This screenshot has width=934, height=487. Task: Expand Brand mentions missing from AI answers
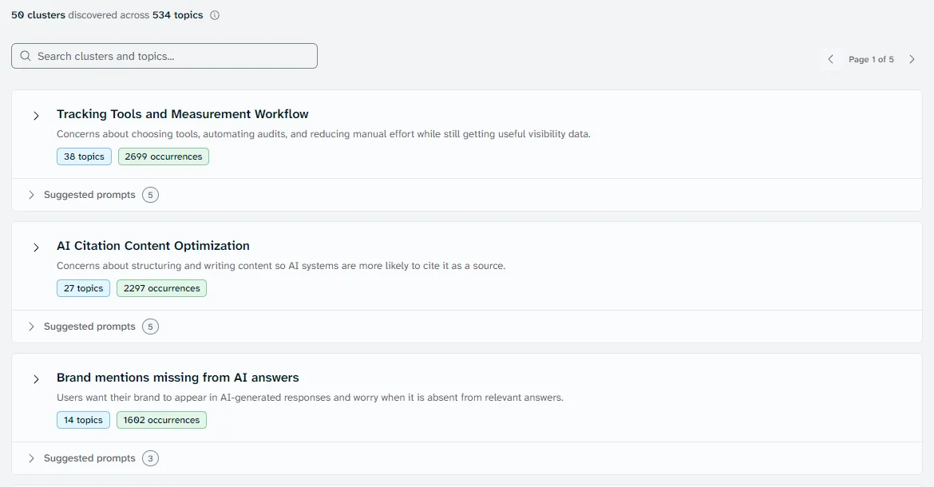(x=37, y=378)
